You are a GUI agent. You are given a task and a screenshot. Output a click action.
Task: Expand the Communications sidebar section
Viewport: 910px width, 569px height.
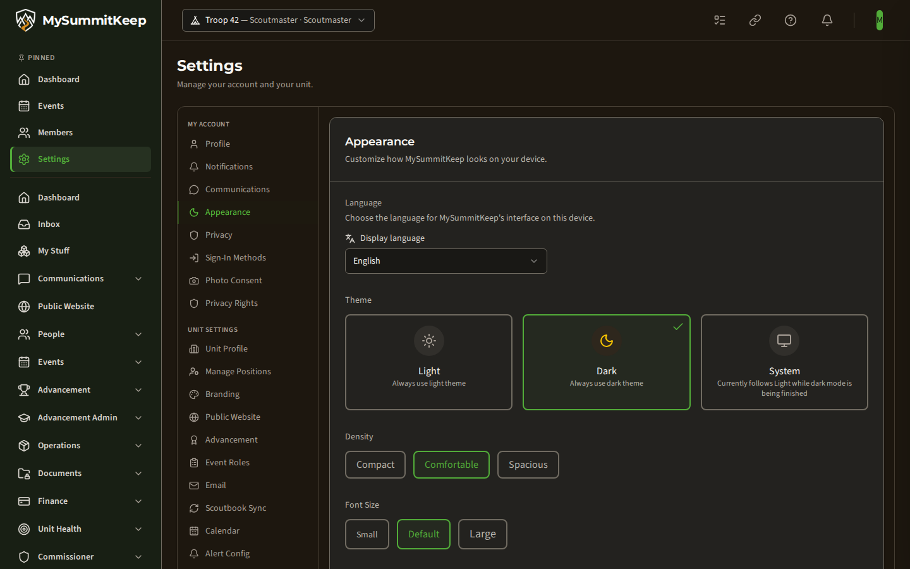click(x=81, y=279)
